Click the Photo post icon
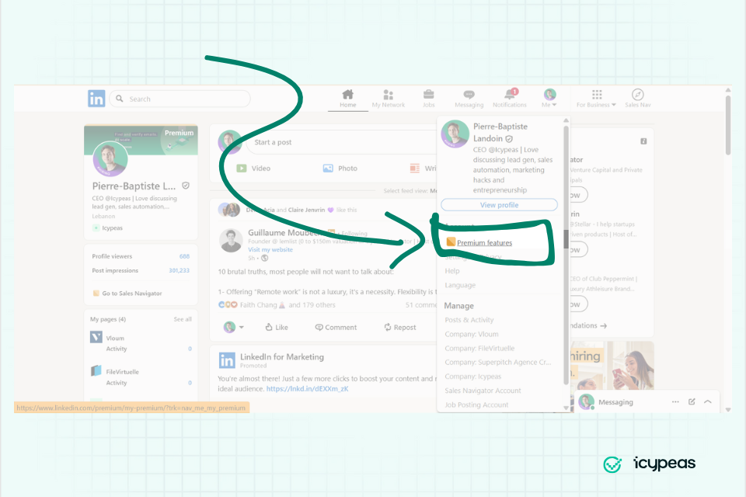This screenshot has height=497, width=746. 328,169
